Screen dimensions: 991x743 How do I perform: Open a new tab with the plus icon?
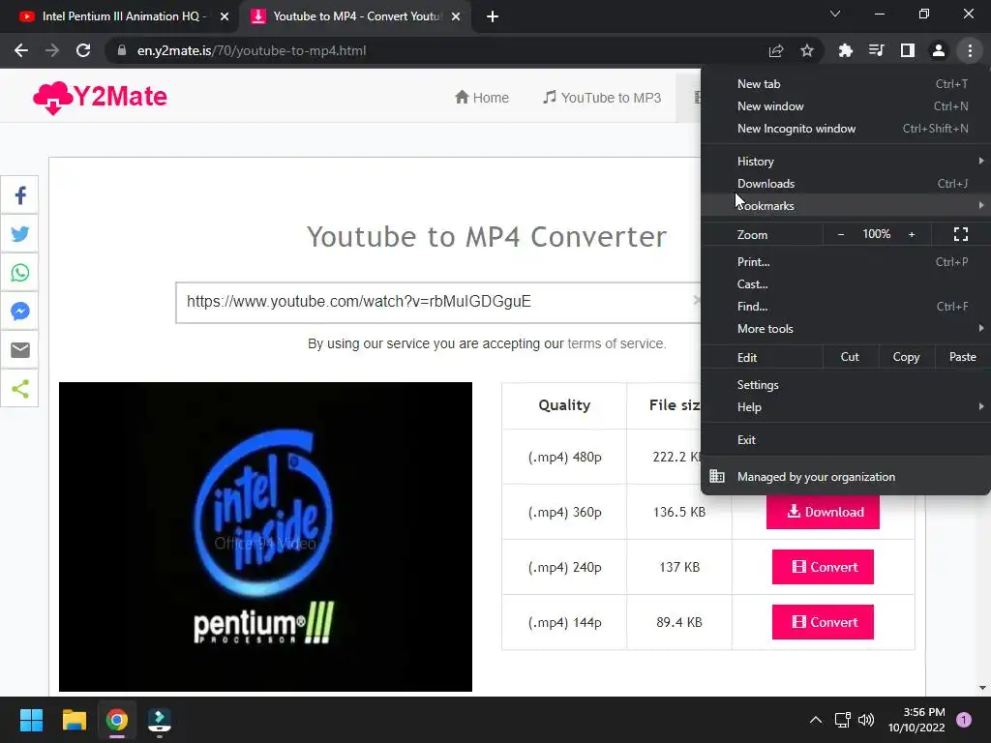tap(493, 16)
